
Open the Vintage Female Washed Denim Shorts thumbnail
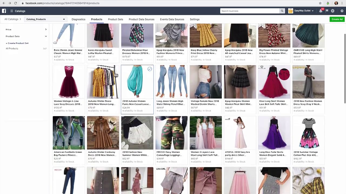206,82
